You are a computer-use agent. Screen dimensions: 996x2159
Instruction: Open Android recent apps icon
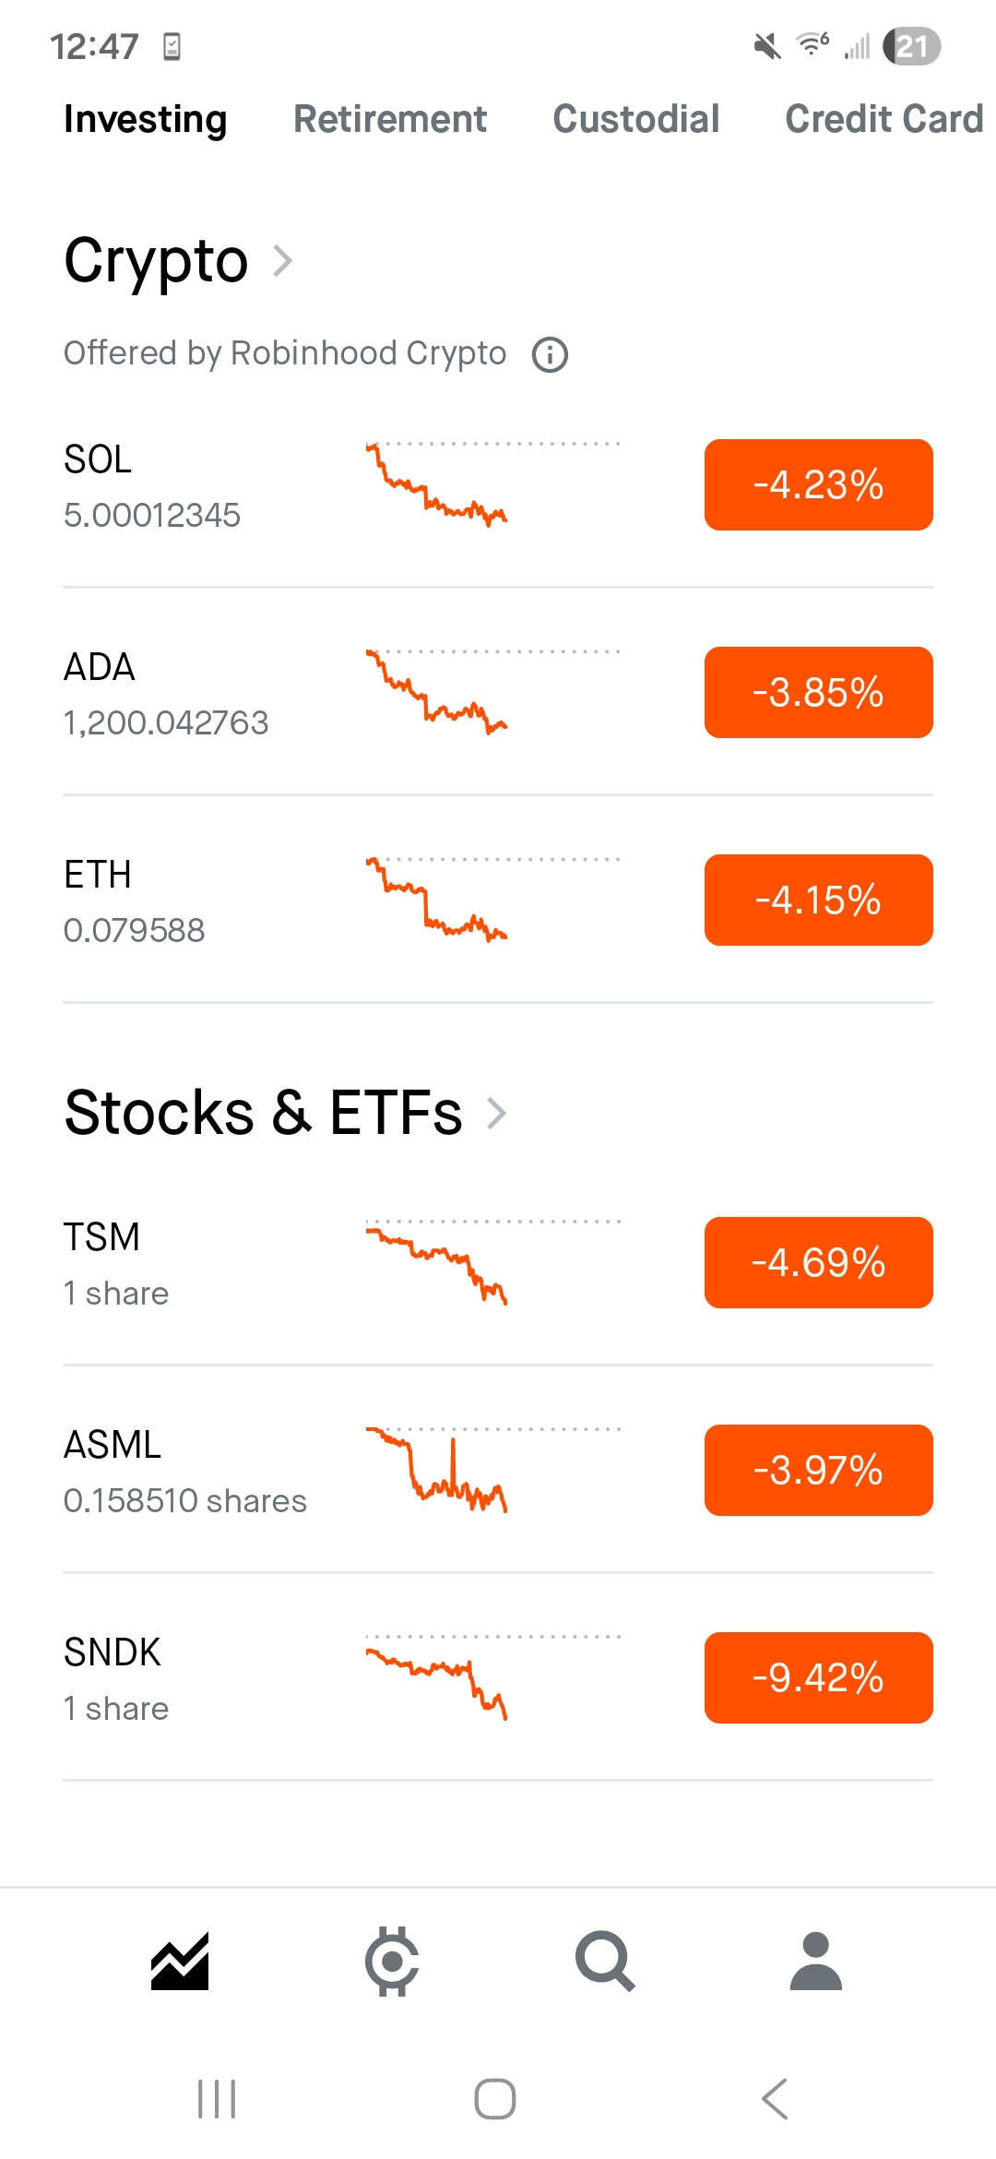tap(218, 2099)
